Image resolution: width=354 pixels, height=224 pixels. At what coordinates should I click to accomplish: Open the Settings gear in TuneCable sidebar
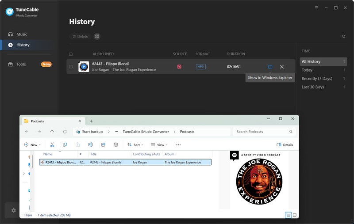pos(13,210)
